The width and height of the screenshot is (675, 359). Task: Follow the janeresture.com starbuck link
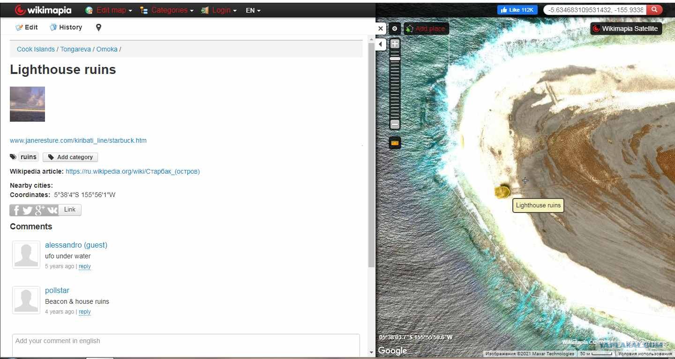(78, 140)
